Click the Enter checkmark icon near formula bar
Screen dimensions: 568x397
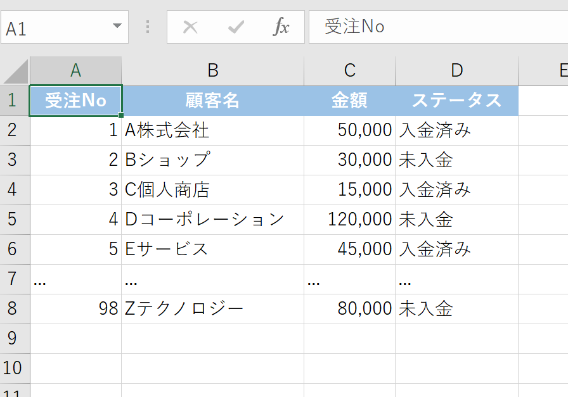[x=236, y=27]
